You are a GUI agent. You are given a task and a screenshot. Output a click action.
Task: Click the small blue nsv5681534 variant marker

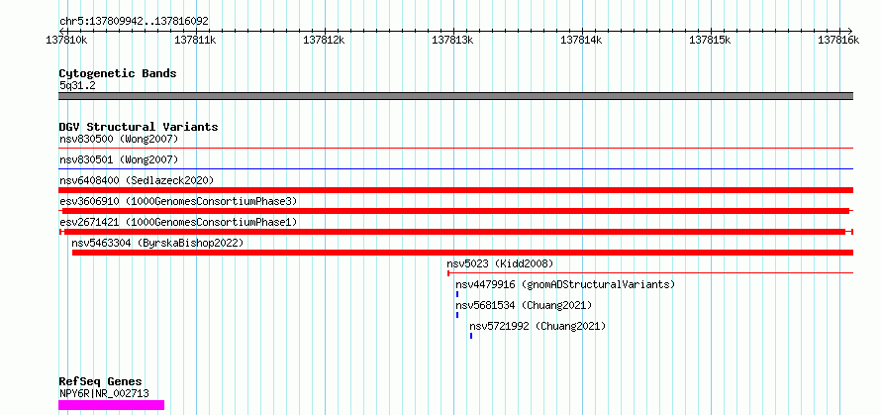(457, 315)
